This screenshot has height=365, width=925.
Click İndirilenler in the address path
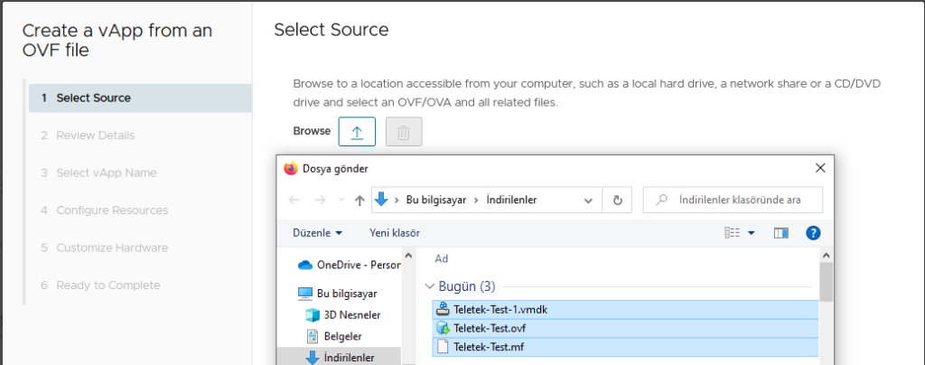coord(511,200)
